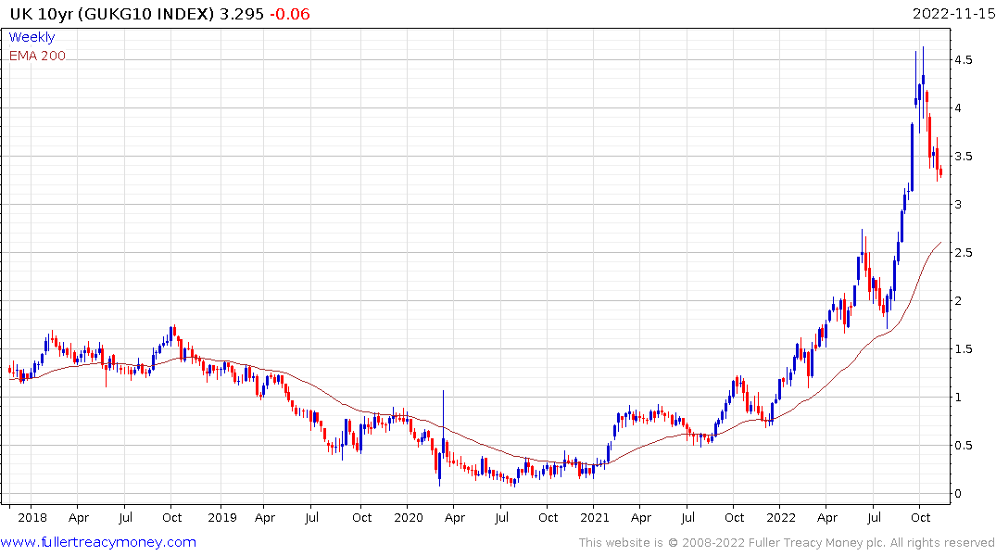Click the EMA 200 legend label
Screen dimensions: 996x556
coord(37,56)
